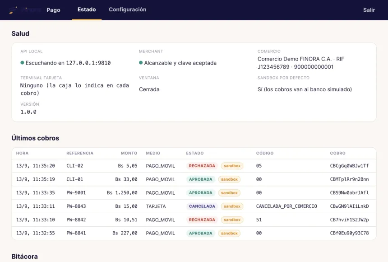Select the text 'Alcanzable y clave aceptada'
388x262 pixels.
click(180, 63)
